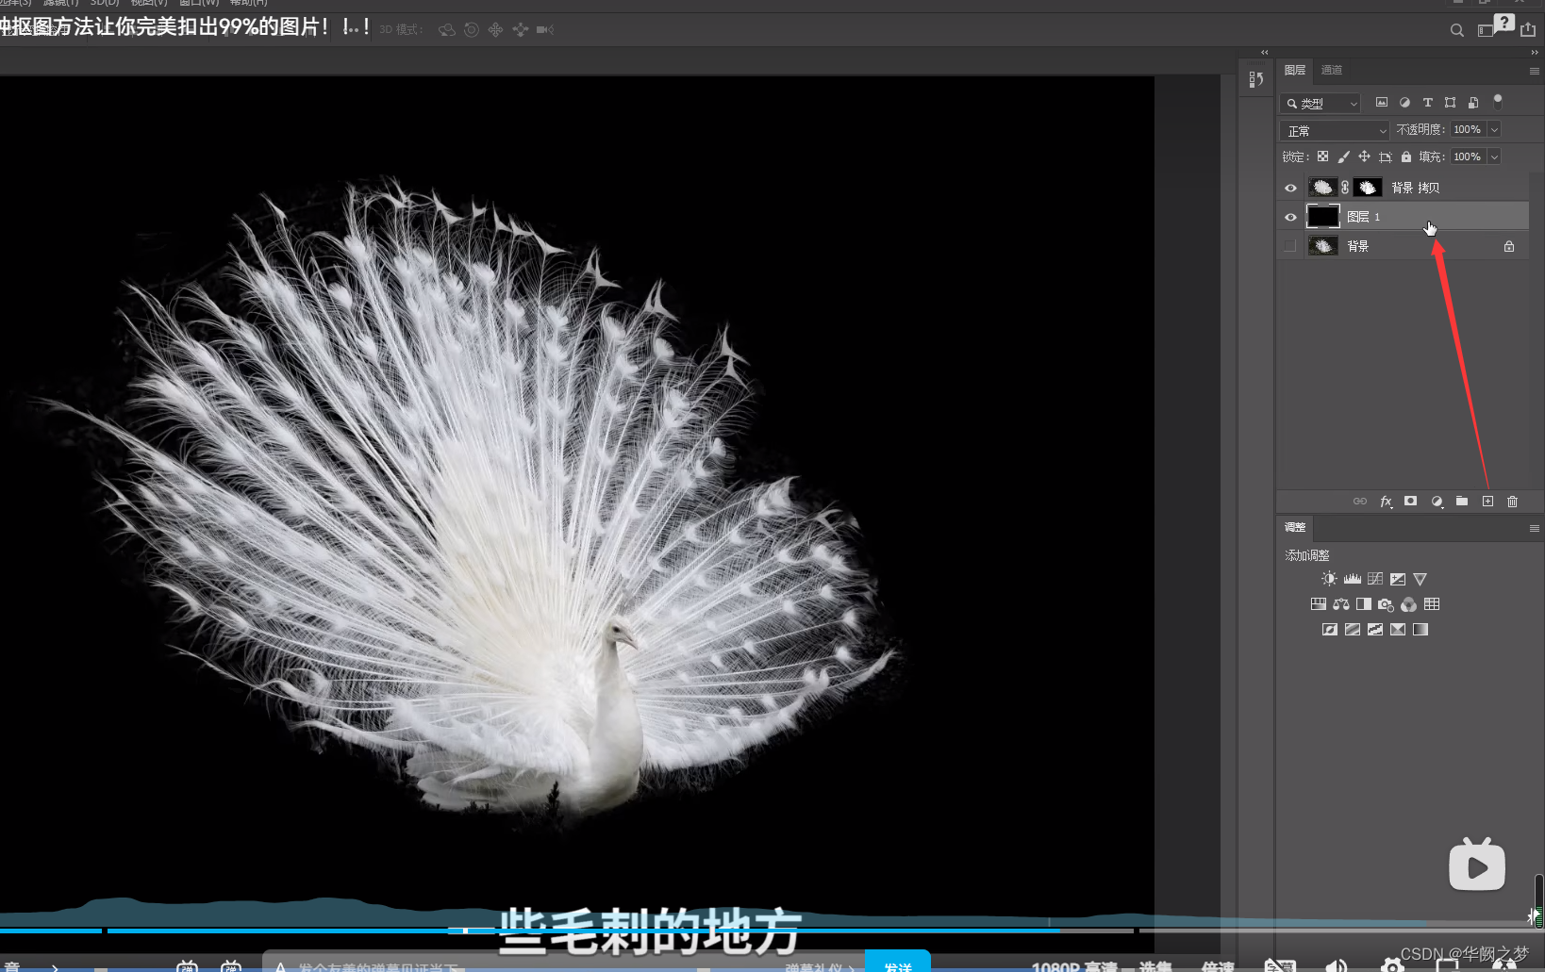
Task: Open the History panel icon
Action: [x=1256, y=79]
